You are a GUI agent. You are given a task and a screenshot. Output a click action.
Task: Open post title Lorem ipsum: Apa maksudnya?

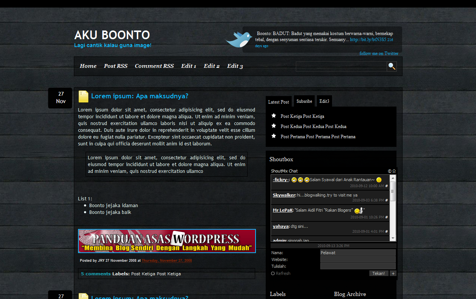click(x=139, y=96)
